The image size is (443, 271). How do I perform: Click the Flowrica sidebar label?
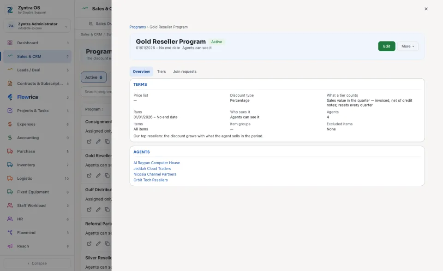click(27, 97)
